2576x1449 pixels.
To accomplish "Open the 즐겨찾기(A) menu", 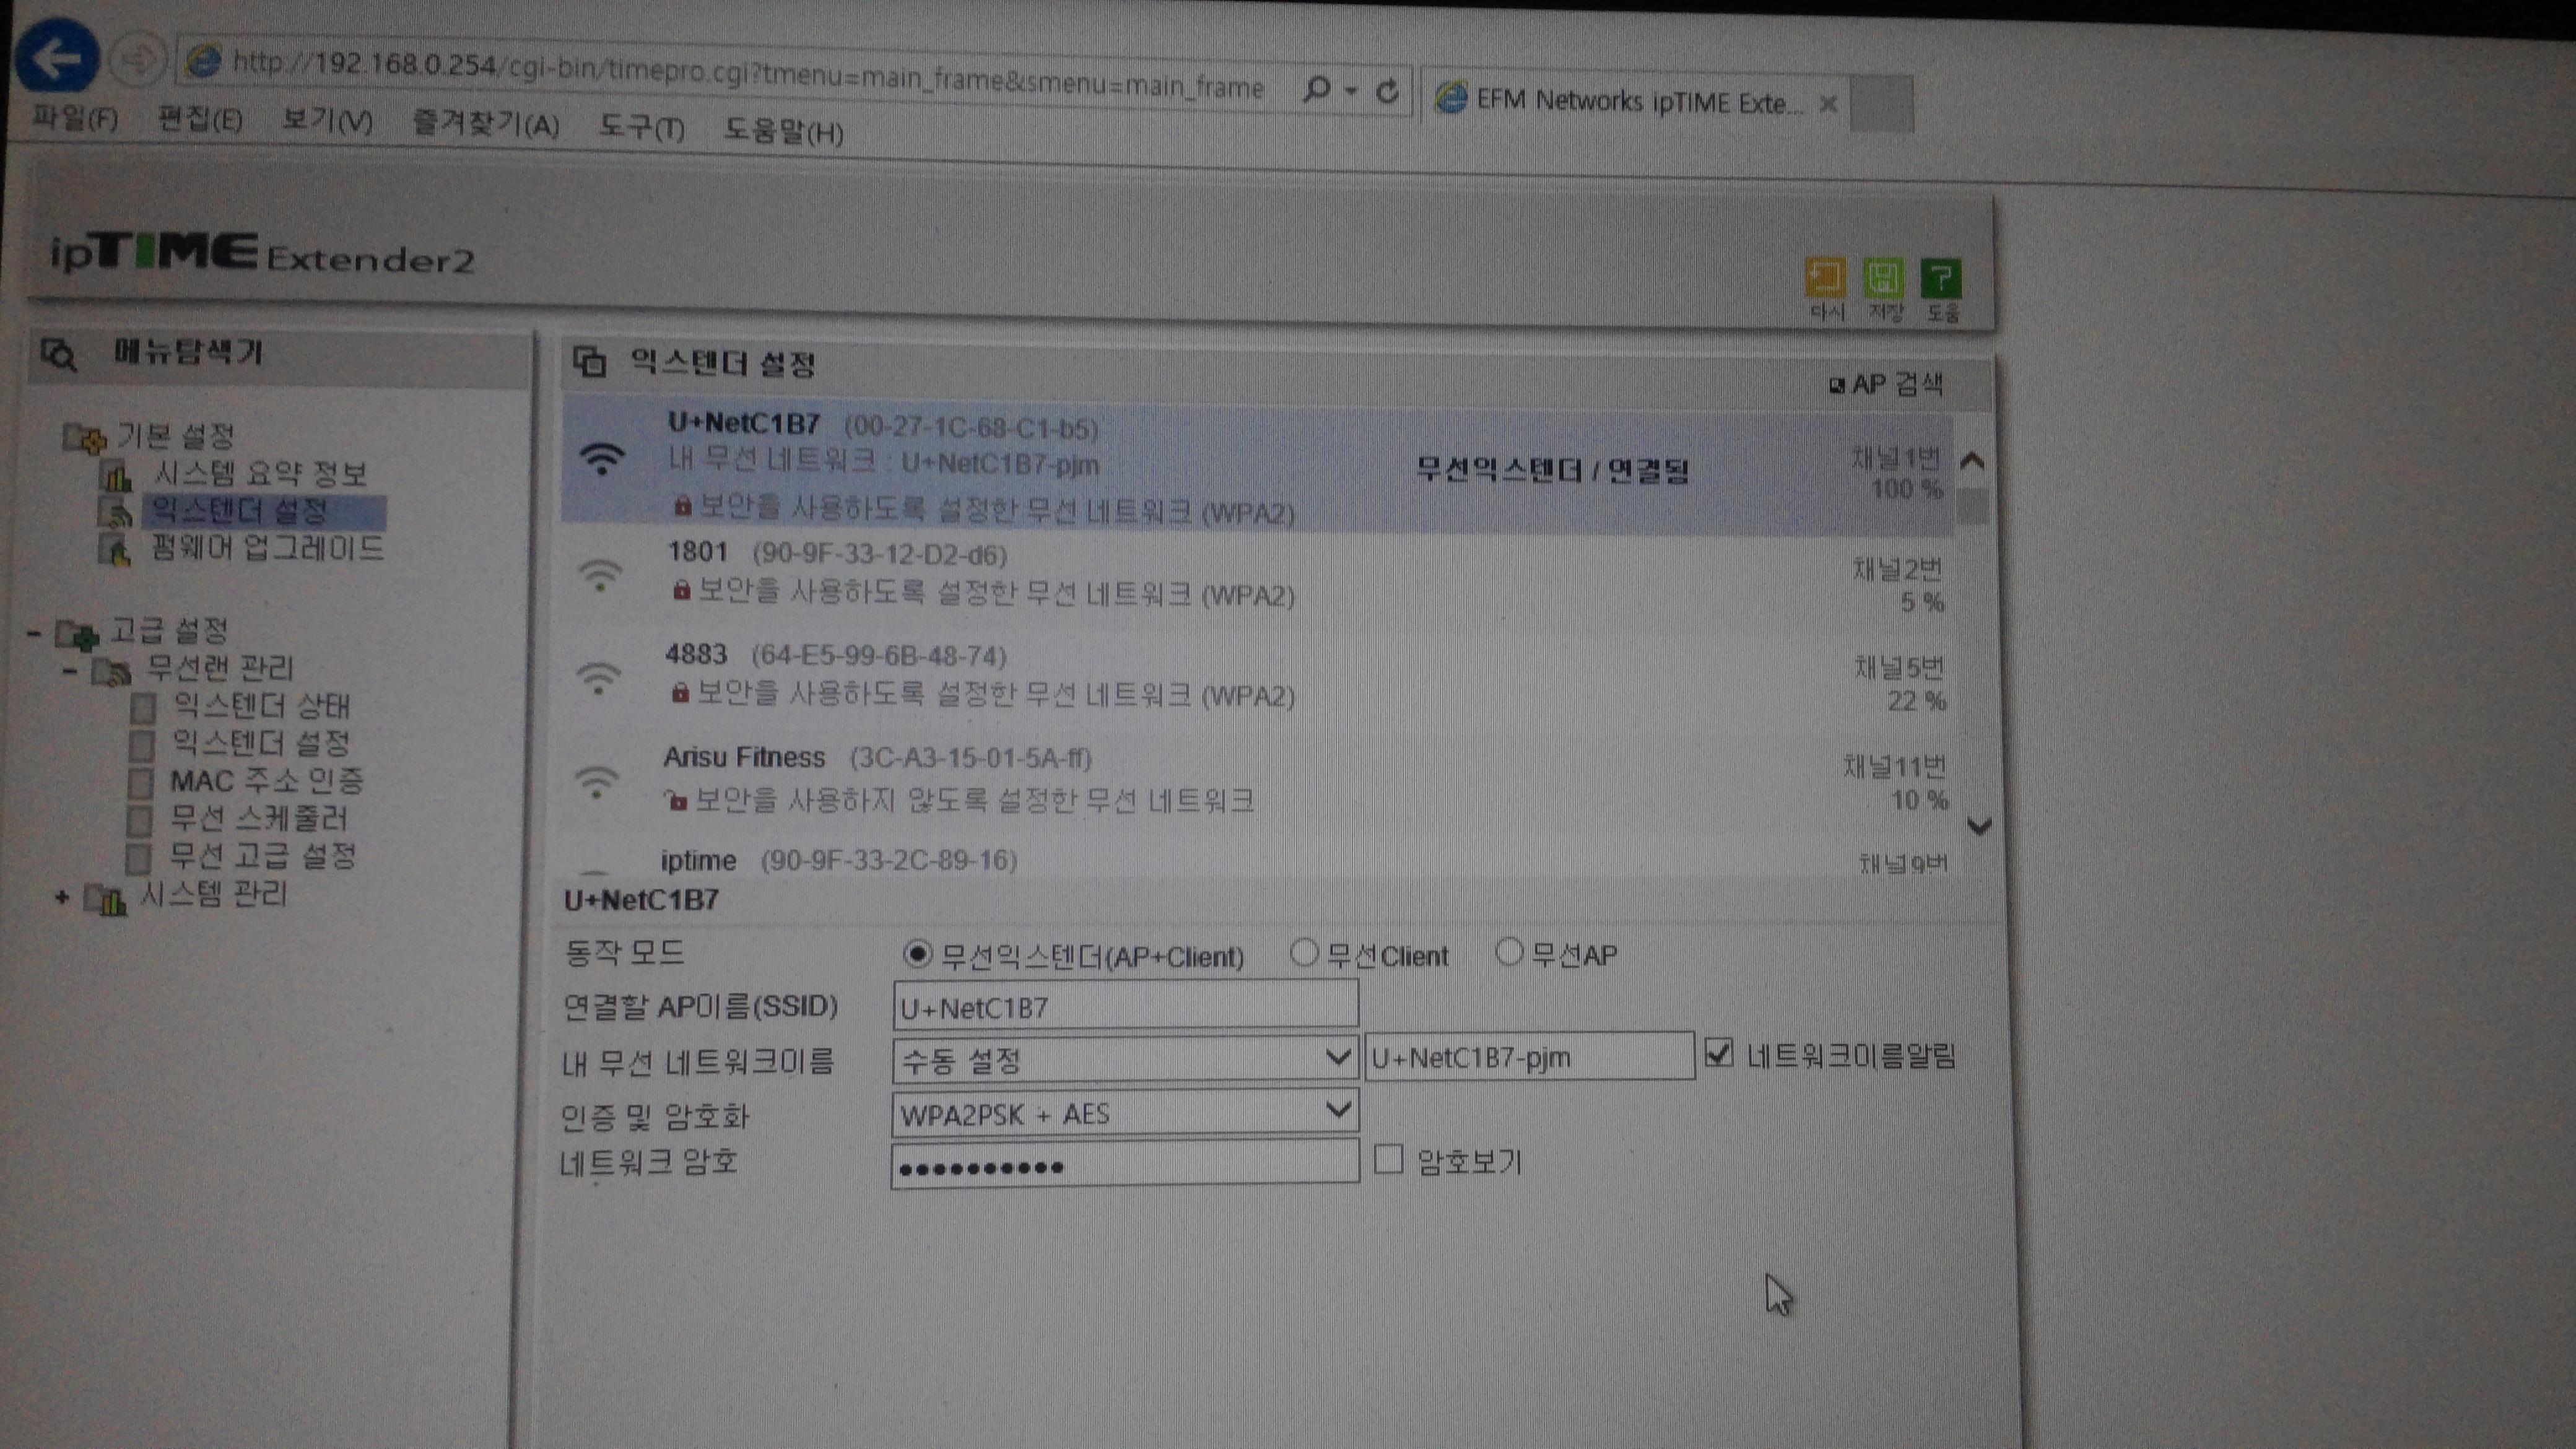I will 485,124.
